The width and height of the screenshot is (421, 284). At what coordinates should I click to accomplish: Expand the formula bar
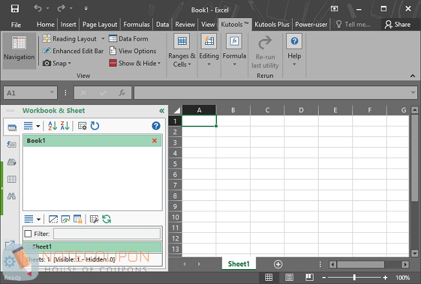tap(413, 93)
